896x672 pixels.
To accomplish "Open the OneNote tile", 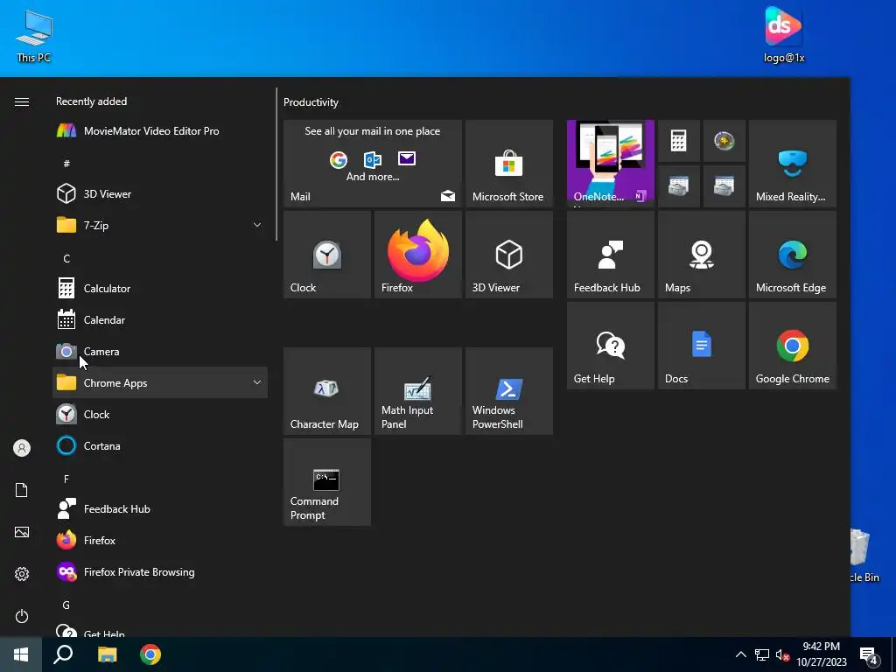I will coord(610,164).
